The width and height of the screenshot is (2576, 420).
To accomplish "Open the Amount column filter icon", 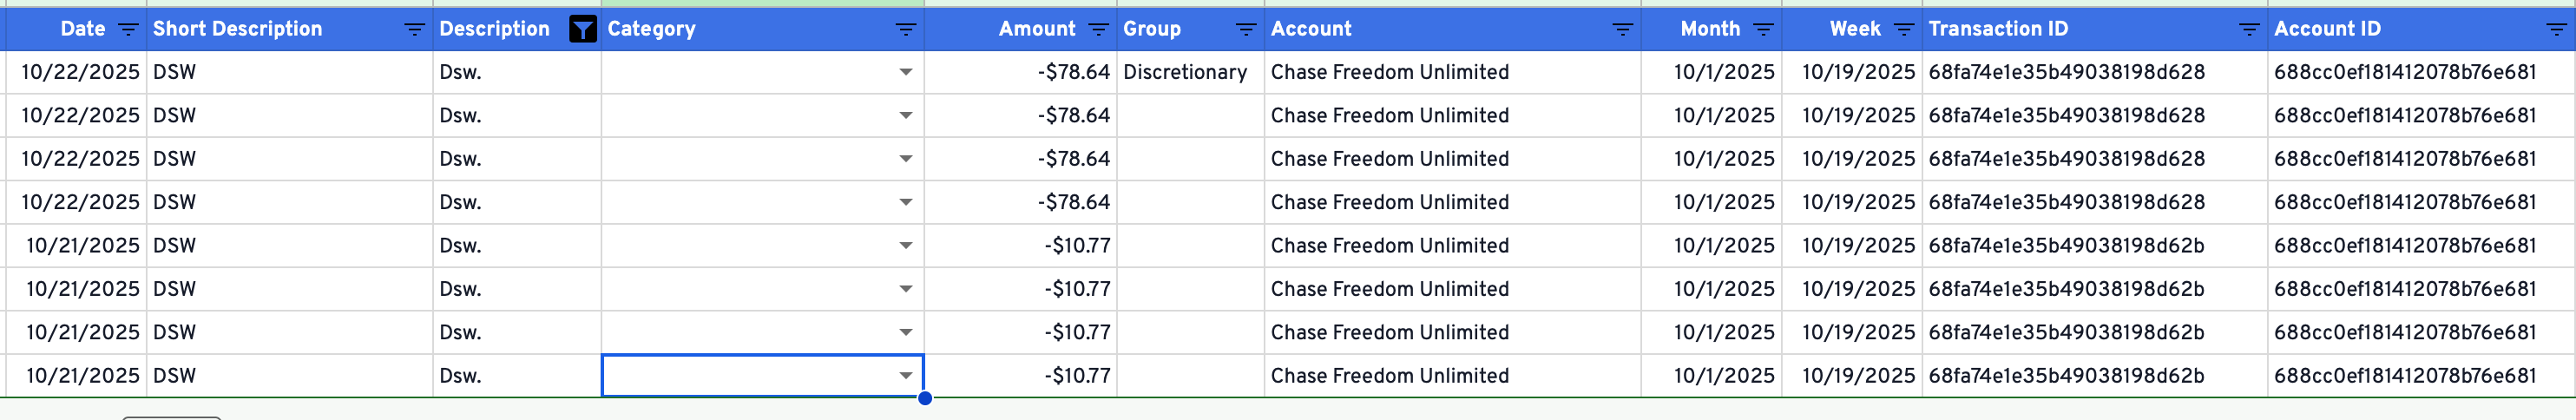I will (x=1098, y=30).
